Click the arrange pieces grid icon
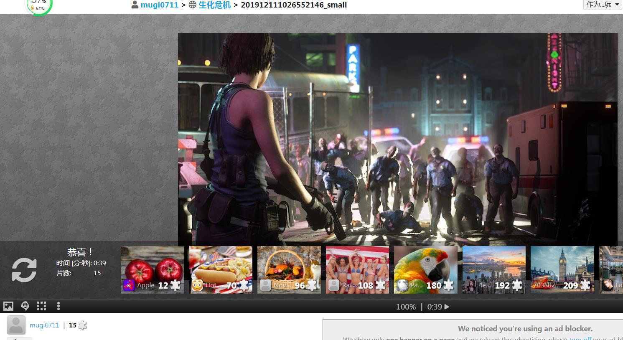The height and width of the screenshot is (340, 623). tap(41, 306)
